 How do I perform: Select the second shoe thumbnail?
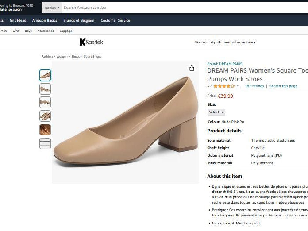(x=45, y=89)
